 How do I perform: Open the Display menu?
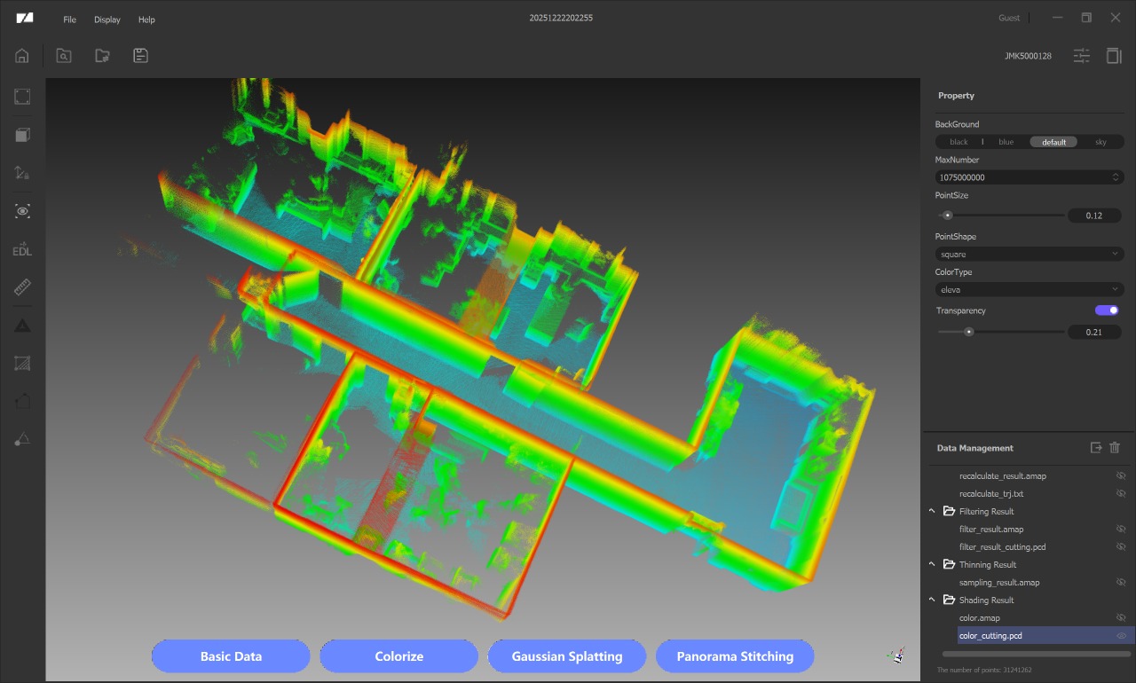click(x=107, y=20)
